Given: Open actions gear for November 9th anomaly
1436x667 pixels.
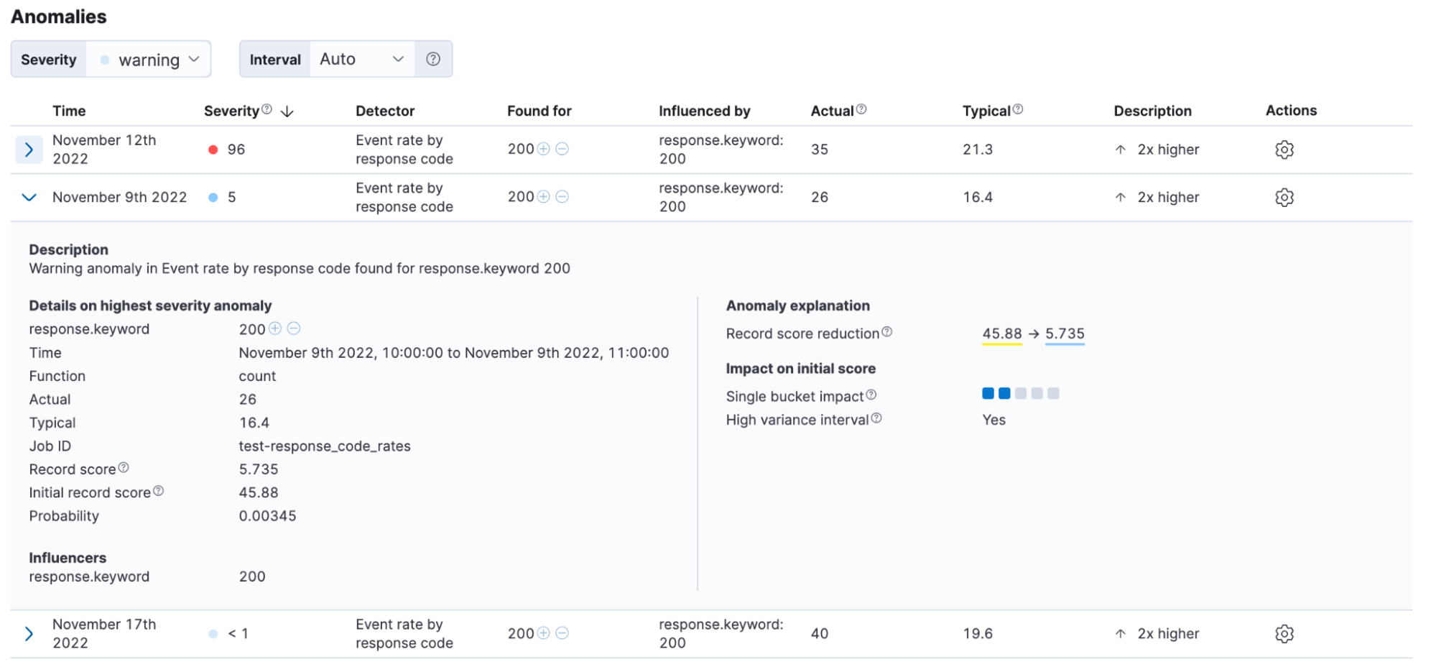Looking at the screenshot, I should coord(1284,197).
